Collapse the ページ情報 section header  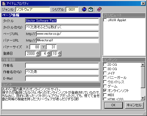point(51,15)
